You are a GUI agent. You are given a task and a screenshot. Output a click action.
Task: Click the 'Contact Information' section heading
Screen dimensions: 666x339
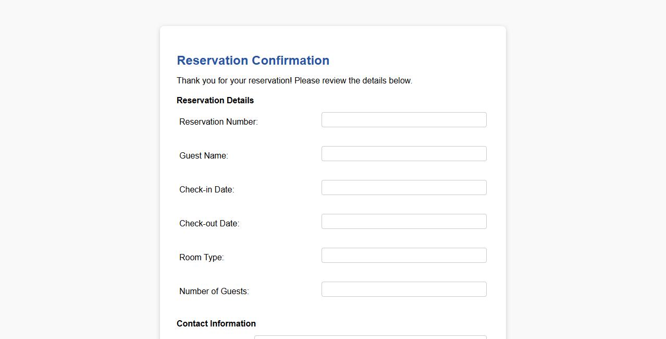[x=216, y=324]
